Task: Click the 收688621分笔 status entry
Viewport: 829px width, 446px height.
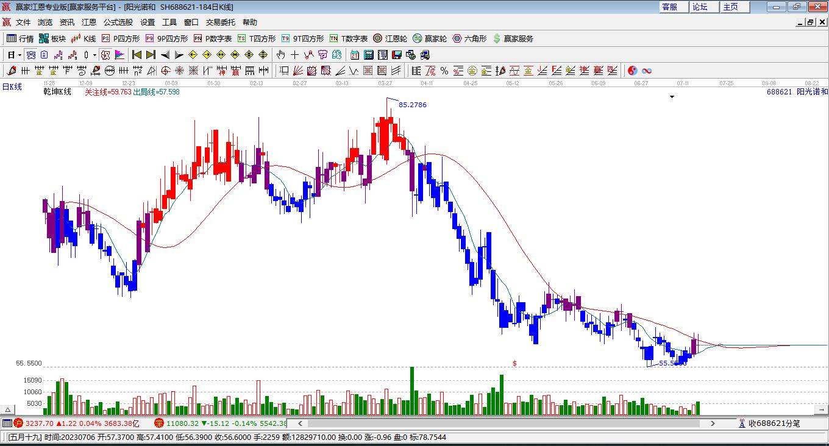Action: [769, 423]
